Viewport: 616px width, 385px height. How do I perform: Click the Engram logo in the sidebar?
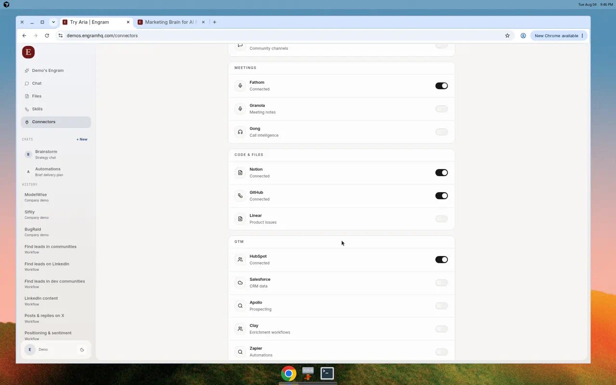pos(28,52)
